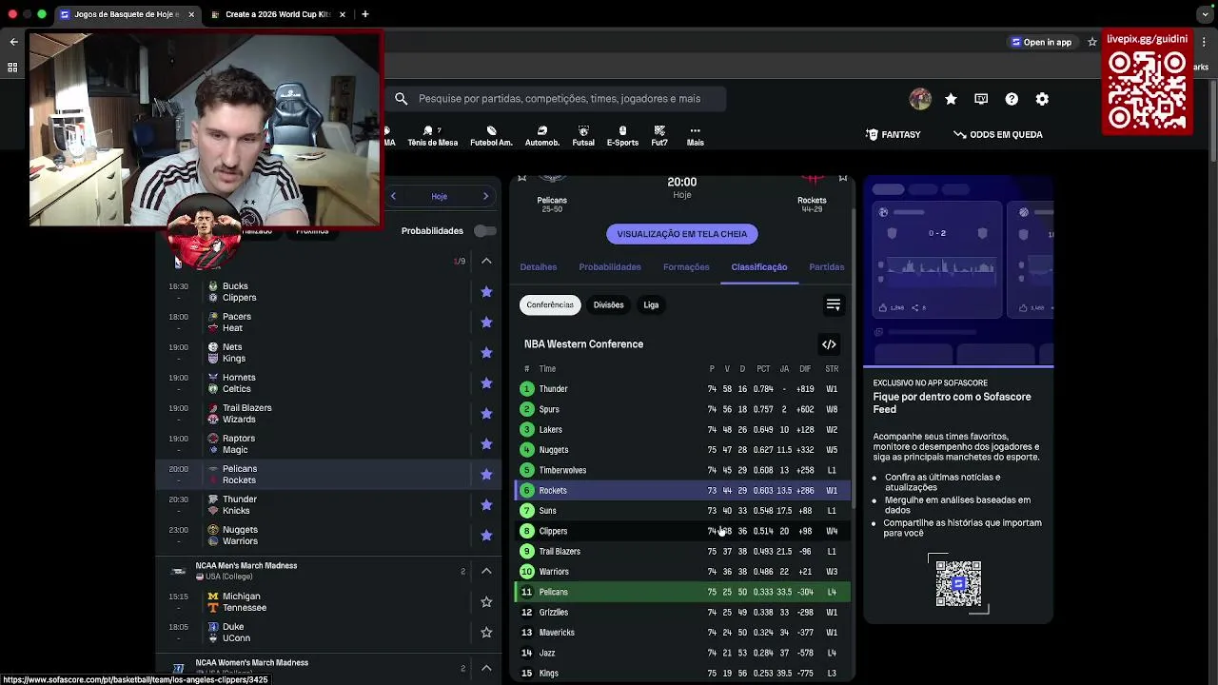1218x685 pixels.
Task: Open the TV schedule icon
Action: click(x=981, y=99)
